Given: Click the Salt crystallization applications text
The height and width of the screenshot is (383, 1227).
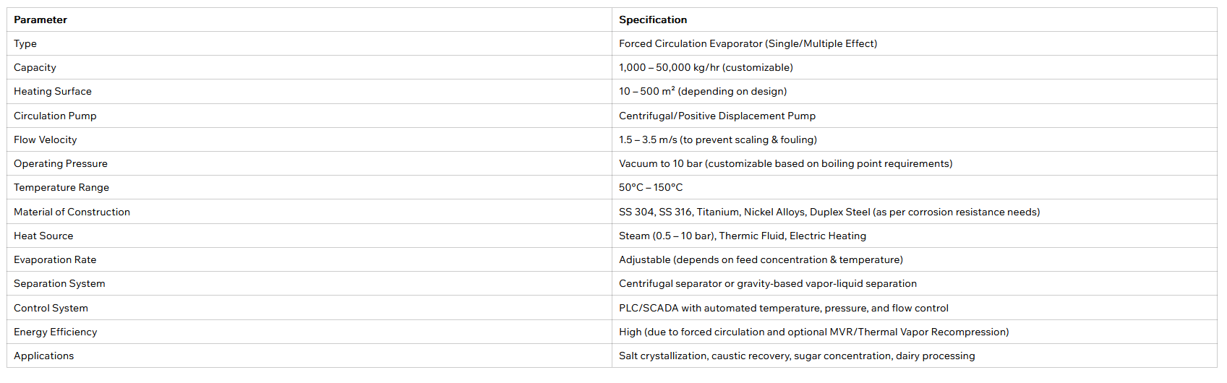Looking at the screenshot, I should pos(797,356).
